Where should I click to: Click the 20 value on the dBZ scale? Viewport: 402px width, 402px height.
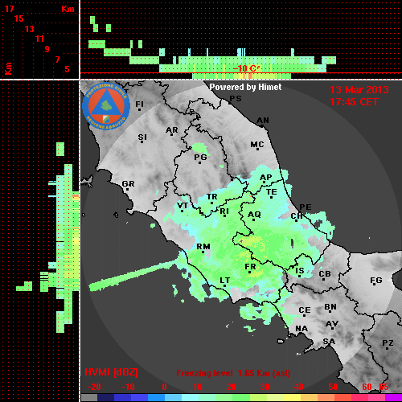tap(231, 387)
